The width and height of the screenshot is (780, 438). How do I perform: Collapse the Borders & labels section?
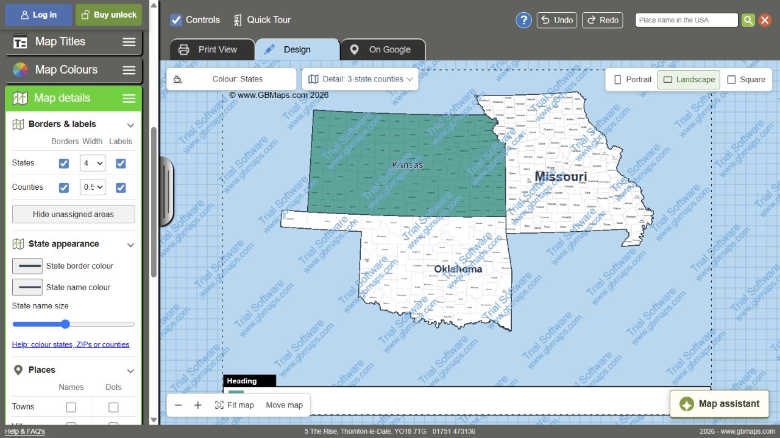130,125
